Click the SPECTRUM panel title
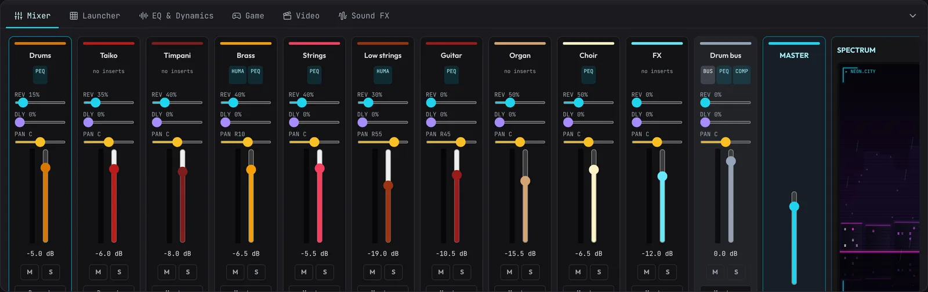 pyautogui.click(x=856, y=50)
